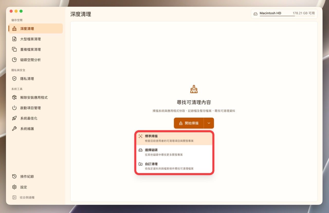
Task: Click the 標準掃描 scan frame icon
Action: [140, 136]
